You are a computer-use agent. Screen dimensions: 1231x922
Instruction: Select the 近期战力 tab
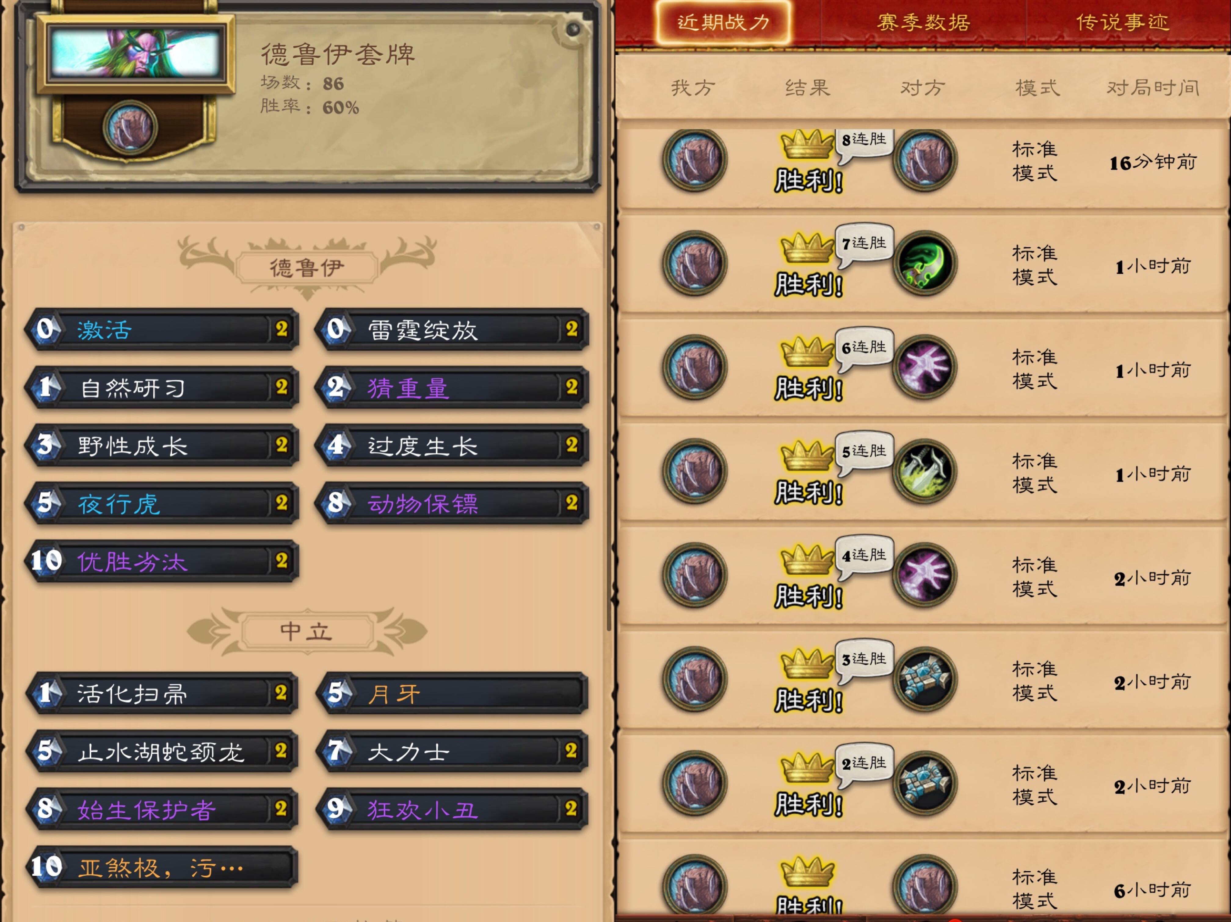[724, 22]
